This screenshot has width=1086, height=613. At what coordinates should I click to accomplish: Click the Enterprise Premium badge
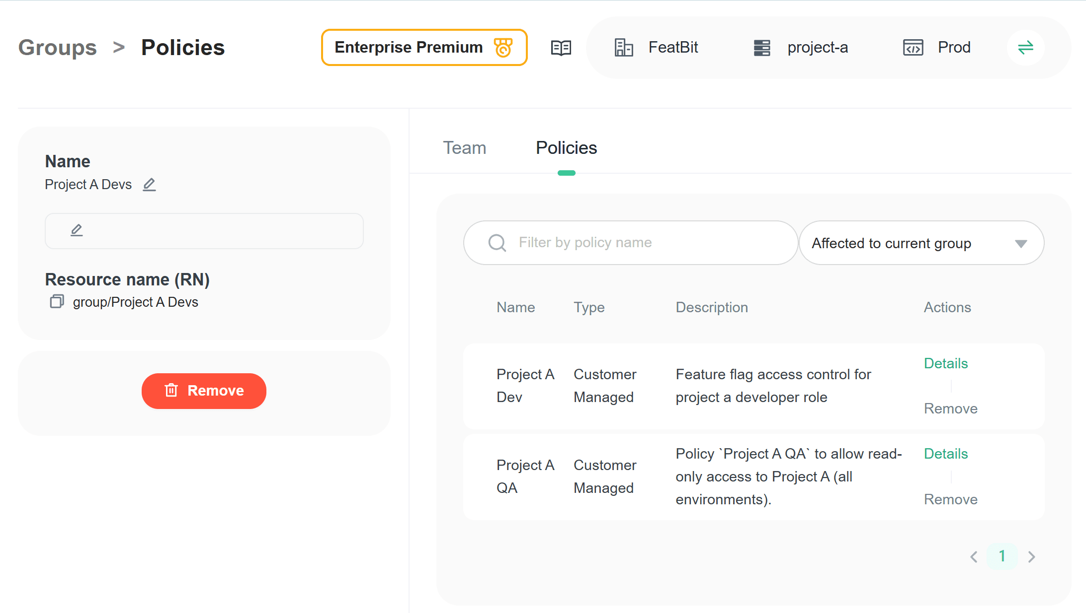point(424,48)
